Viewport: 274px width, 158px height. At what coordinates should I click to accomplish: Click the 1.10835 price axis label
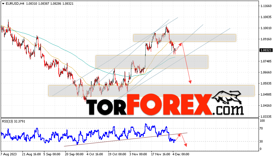pyautogui.click(x=266, y=17)
